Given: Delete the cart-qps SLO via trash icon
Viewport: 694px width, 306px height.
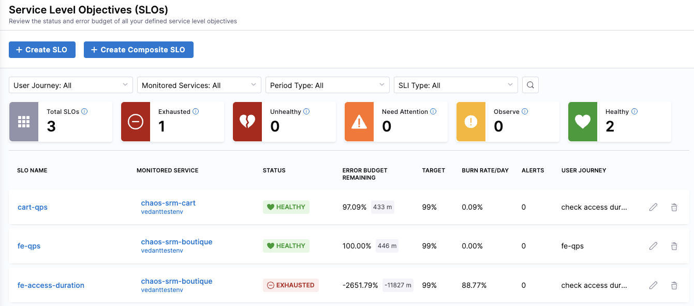Looking at the screenshot, I should [x=674, y=207].
